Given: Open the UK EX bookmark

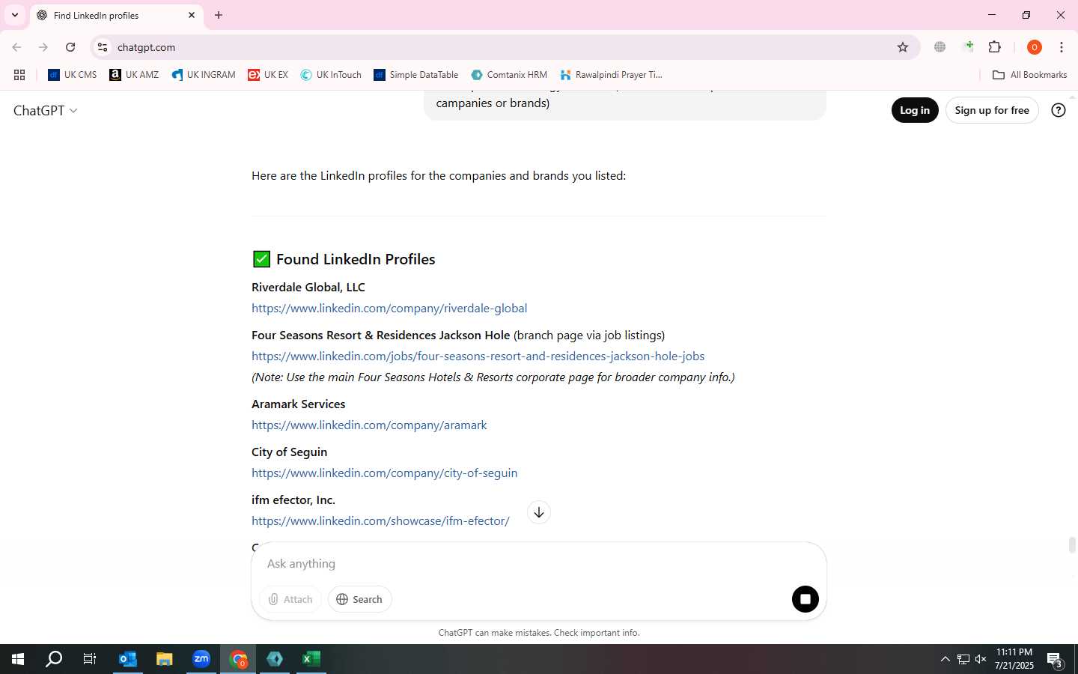Looking at the screenshot, I should tap(268, 75).
